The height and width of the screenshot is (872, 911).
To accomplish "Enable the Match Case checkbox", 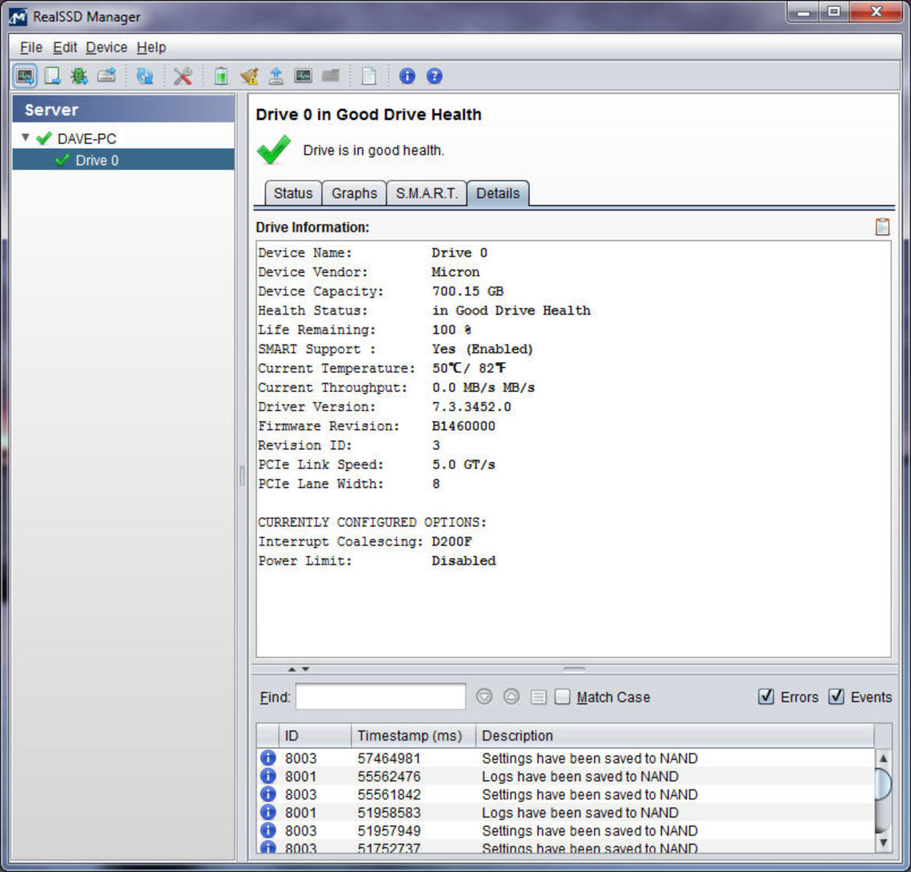I will pyautogui.click(x=562, y=697).
